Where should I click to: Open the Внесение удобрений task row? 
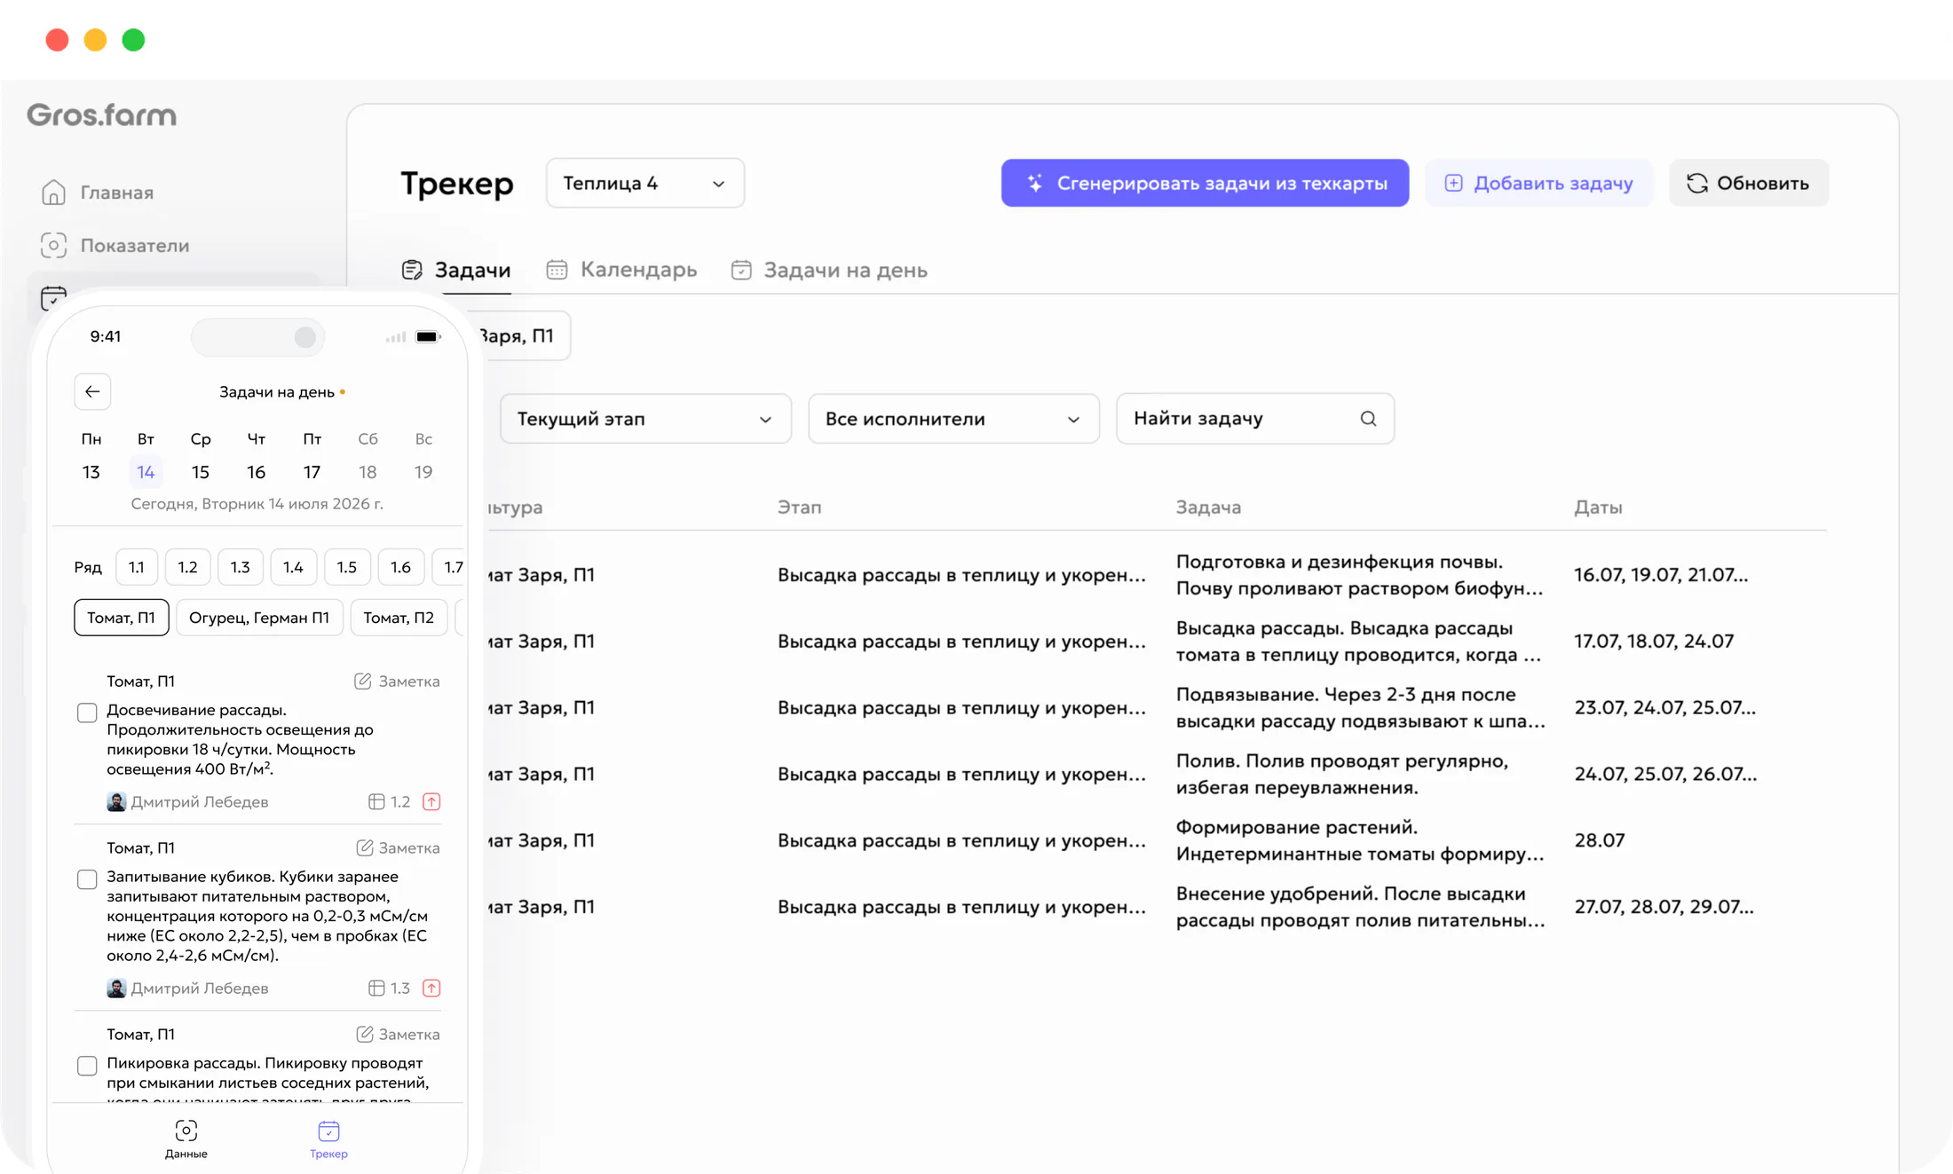pos(1360,907)
